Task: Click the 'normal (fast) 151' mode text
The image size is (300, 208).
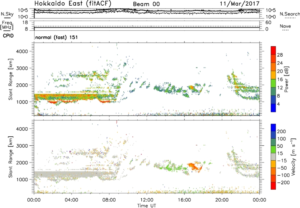Action: click(x=57, y=37)
